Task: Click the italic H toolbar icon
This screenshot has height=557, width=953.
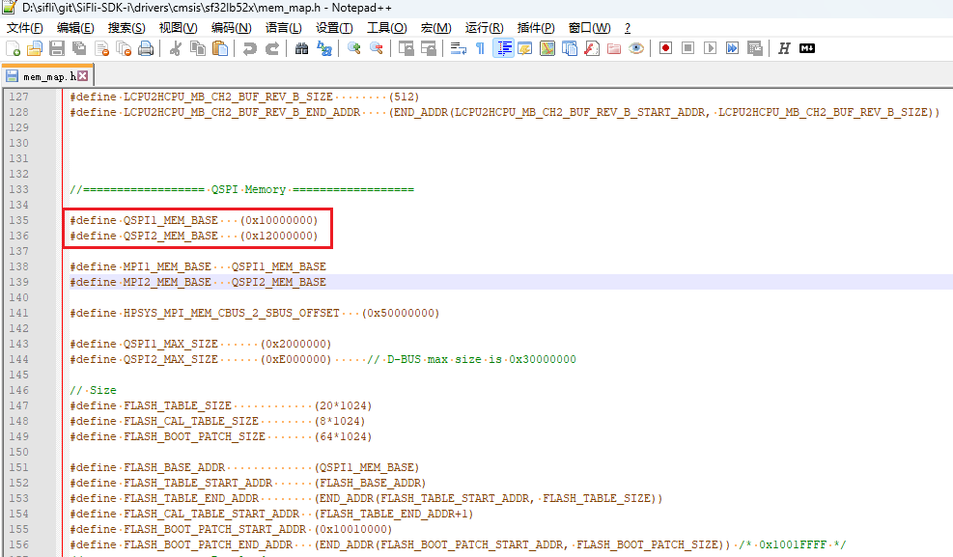Action: tap(784, 48)
